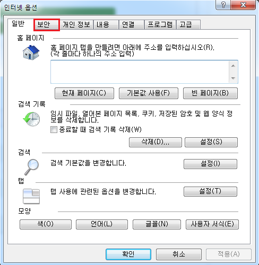Viewport: 259px width, 265px height.
Task: Select the 고급 tab
Action: tap(188, 24)
